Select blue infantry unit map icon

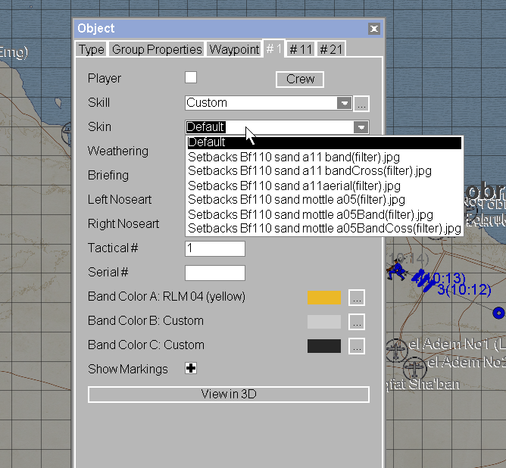tap(395, 270)
